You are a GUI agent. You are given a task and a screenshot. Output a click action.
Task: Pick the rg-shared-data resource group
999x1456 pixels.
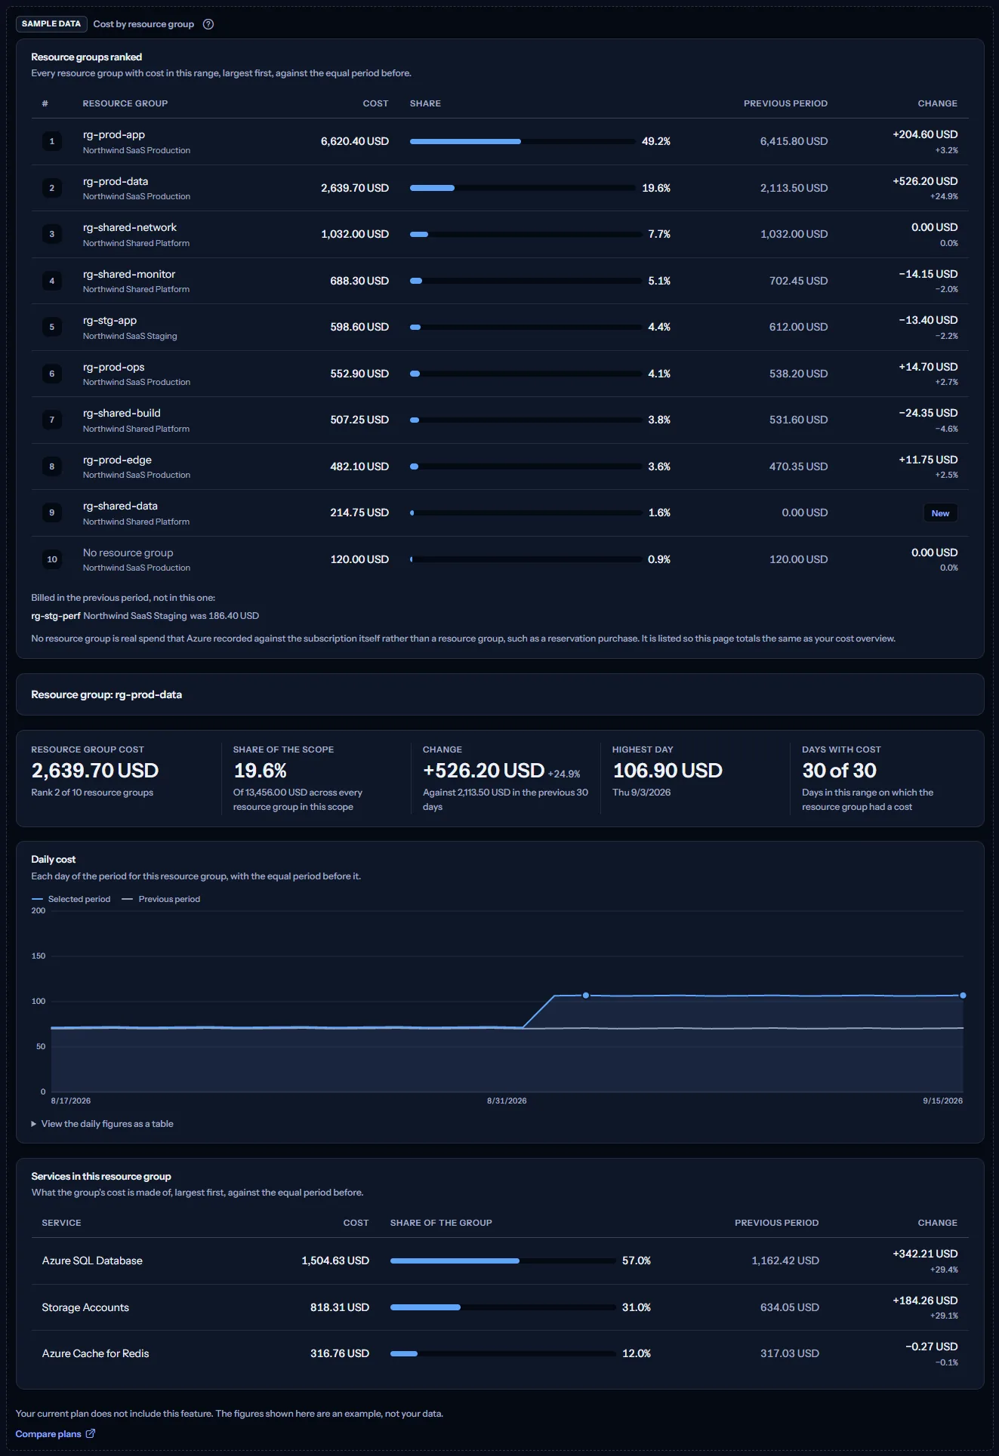pyautogui.click(x=121, y=506)
